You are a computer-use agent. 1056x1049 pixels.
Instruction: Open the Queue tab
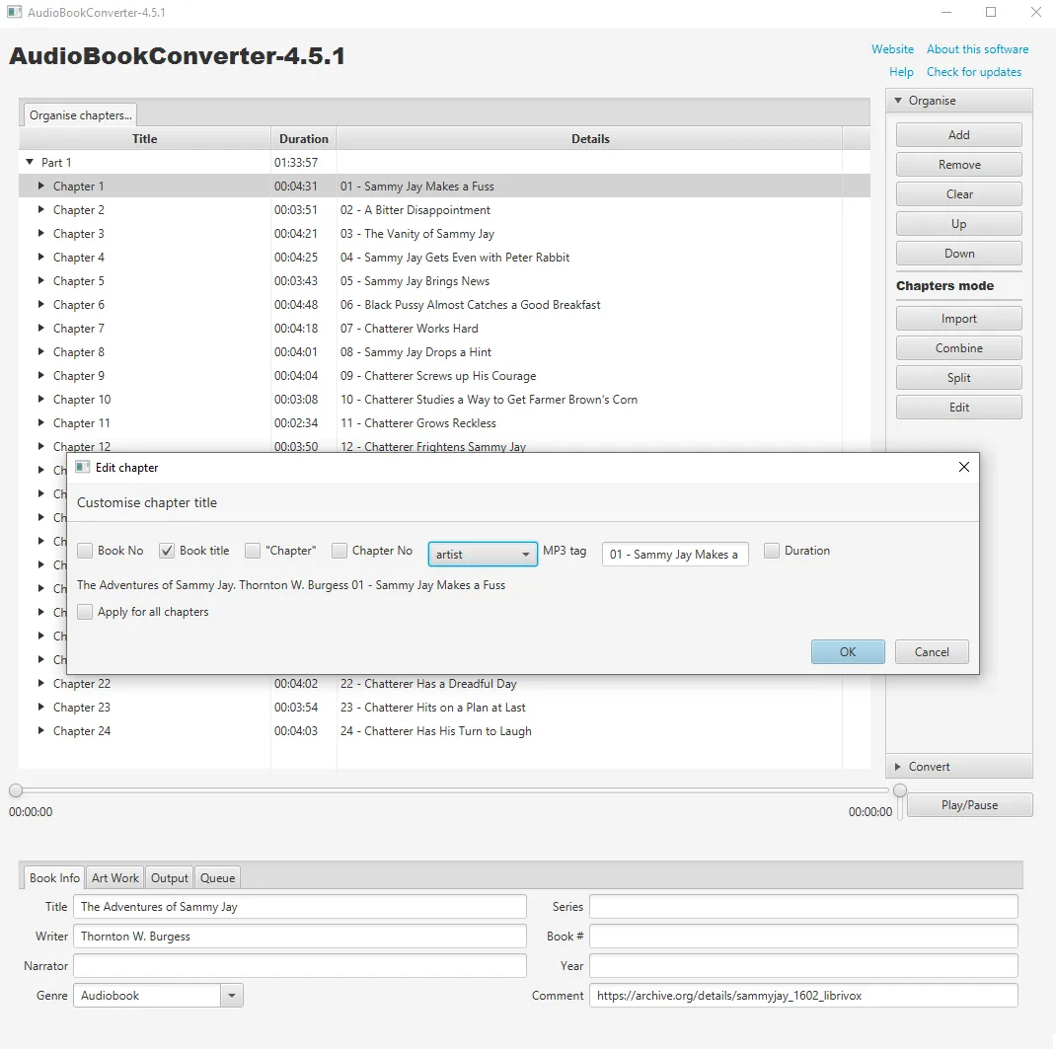pyautogui.click(x=217, y=876)
